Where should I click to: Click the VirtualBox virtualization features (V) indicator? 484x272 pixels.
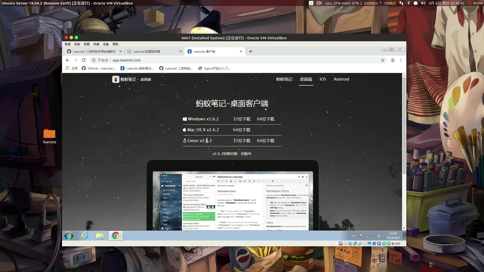tap(379, 244)
